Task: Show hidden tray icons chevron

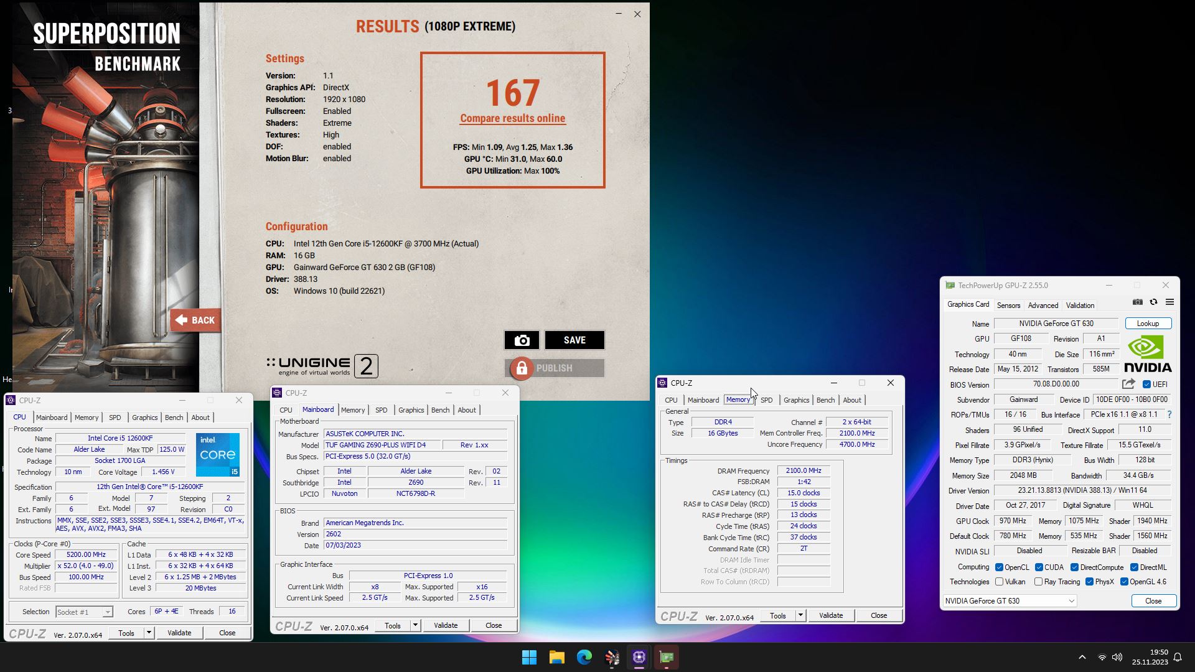Action: coord(1082,658)
